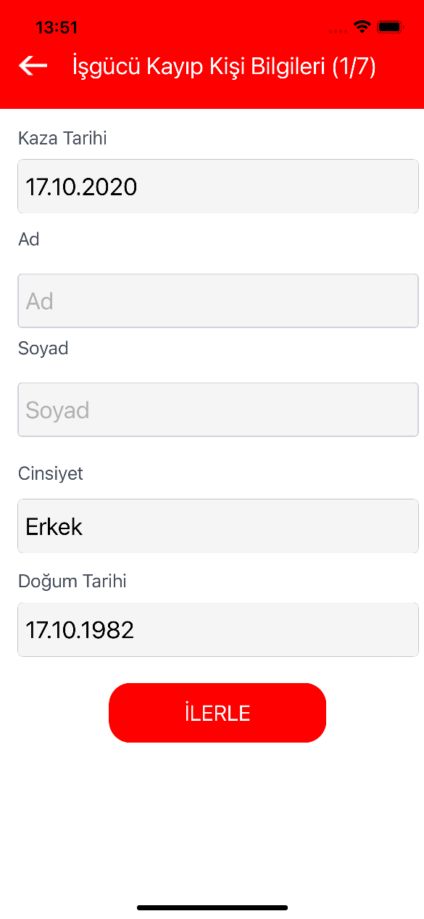Viewport: 424px width, 919px height.
Task: Tap the home indicator bar
Action: click(212, 907)
